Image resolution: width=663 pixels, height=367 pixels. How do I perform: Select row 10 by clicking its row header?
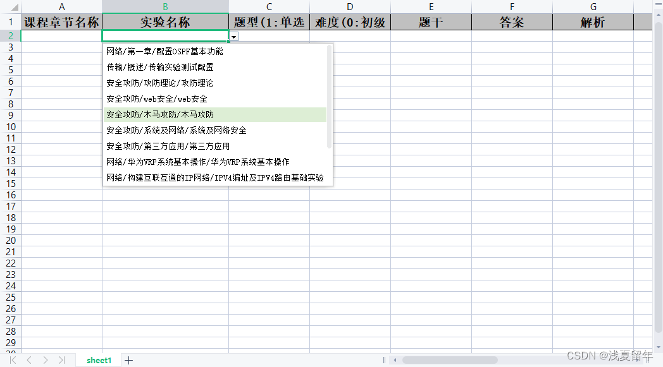point(10,126)
